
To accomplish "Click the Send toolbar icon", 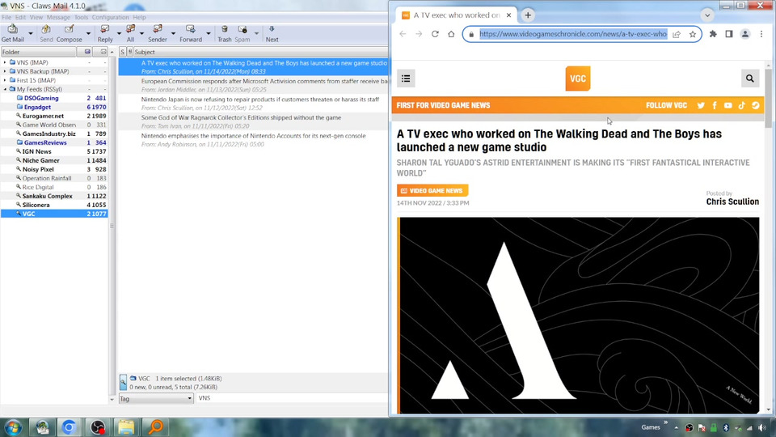I will pos(46,34).
